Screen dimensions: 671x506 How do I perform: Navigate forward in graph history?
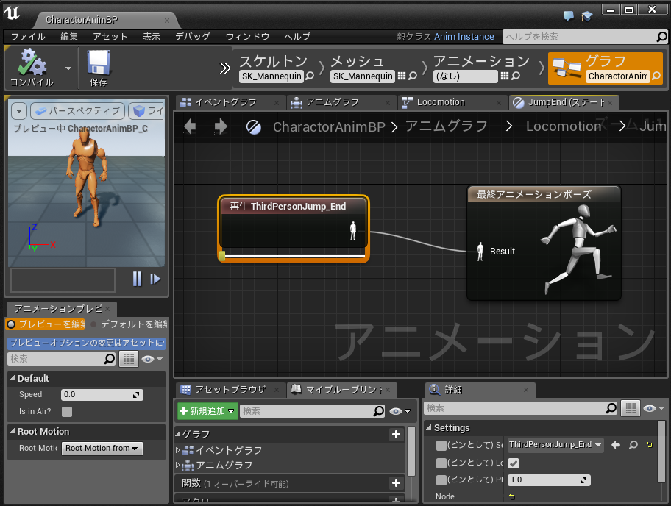click(x=221, y=126)
